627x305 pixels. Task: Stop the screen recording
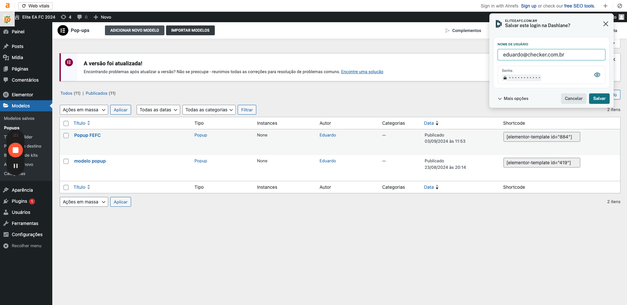point(15,150)
